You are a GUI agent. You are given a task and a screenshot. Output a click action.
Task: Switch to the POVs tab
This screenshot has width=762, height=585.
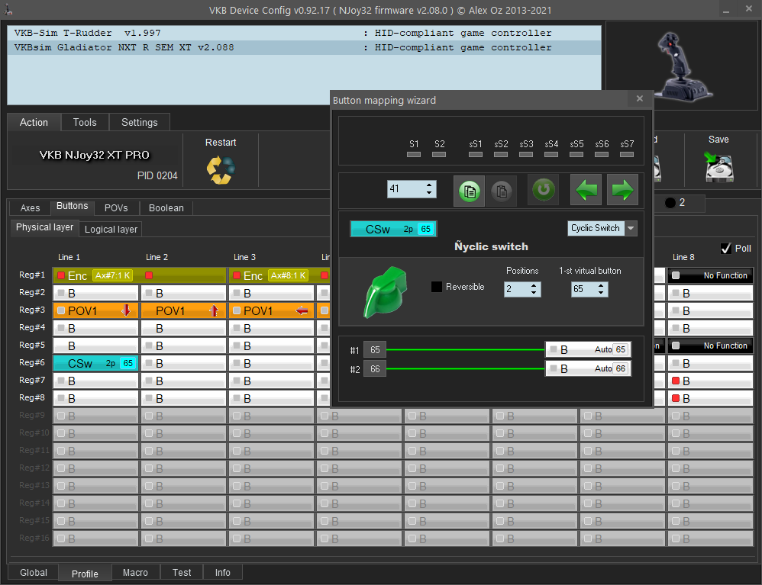tap(116, 207)
